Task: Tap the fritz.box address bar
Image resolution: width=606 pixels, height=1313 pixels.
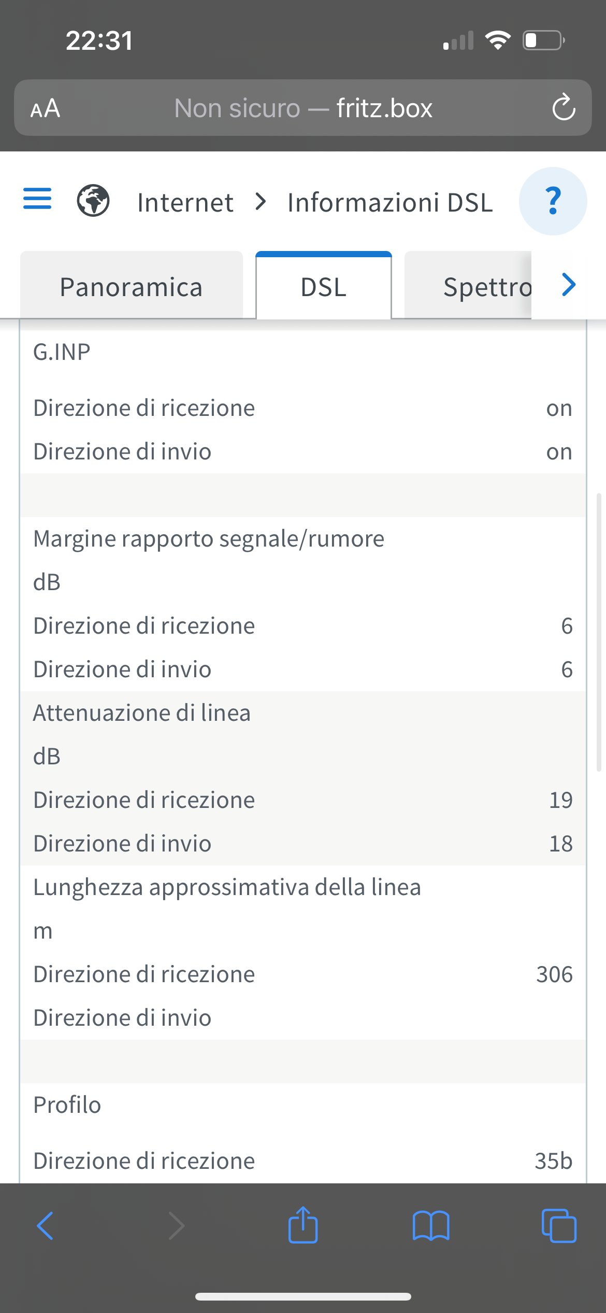Action: pos(303,108)
